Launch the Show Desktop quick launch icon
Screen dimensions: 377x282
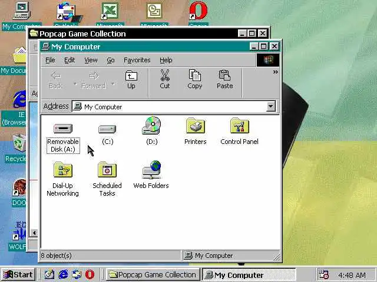coord(49,274)
